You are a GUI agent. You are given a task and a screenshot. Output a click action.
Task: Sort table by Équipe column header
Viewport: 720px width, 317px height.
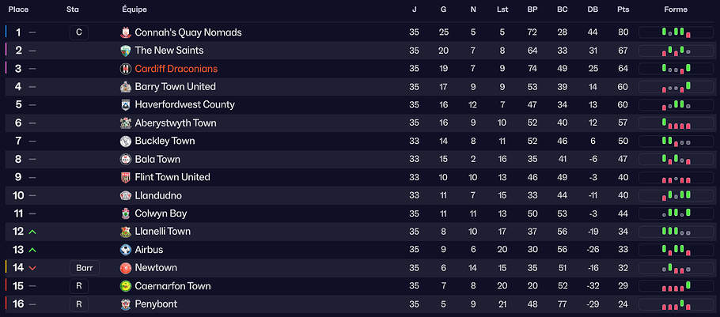click(x=133, y=9)
